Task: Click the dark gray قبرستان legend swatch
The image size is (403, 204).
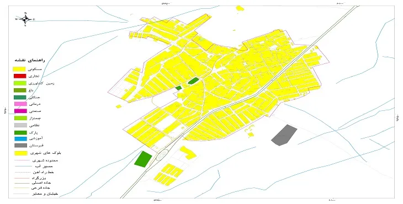Action: point(20,146)
